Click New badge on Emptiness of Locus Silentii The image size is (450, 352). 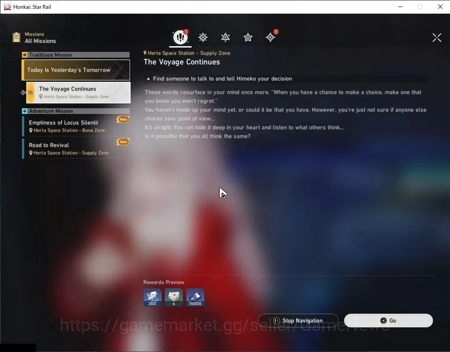point(123,119)
